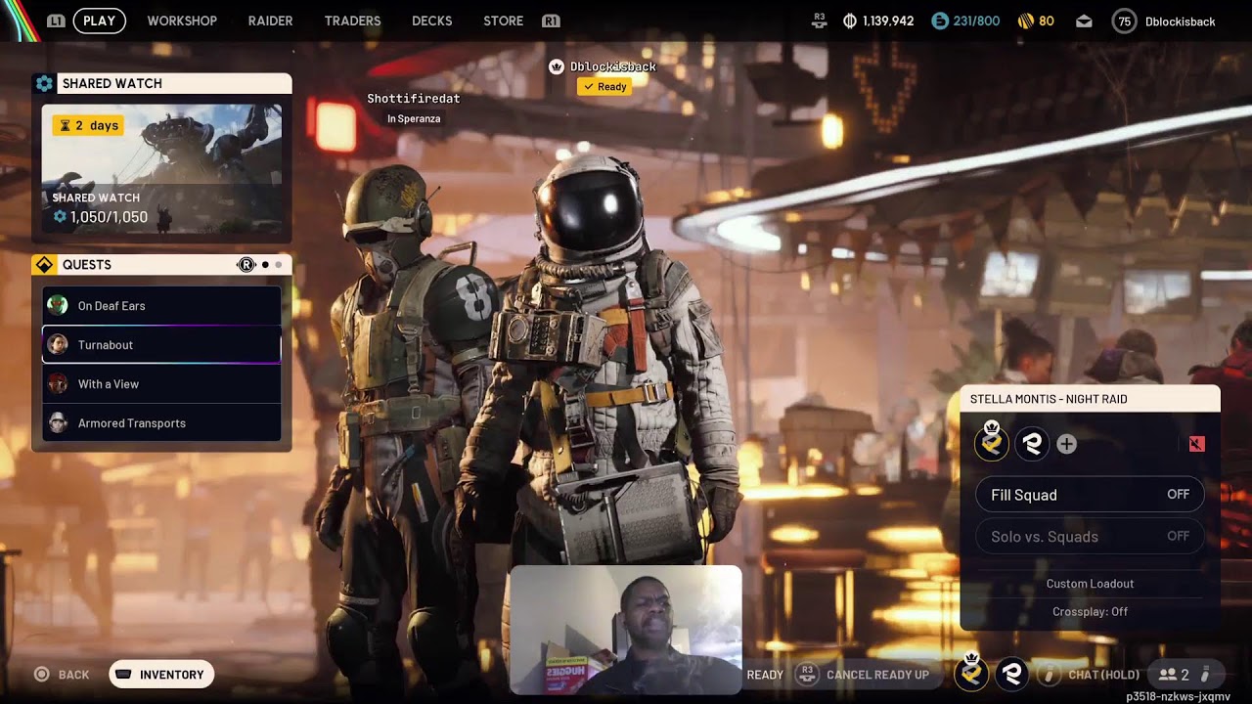
Task: Click the 2 days timer badge
Action: 88,125
